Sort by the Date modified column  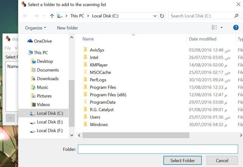202,39
